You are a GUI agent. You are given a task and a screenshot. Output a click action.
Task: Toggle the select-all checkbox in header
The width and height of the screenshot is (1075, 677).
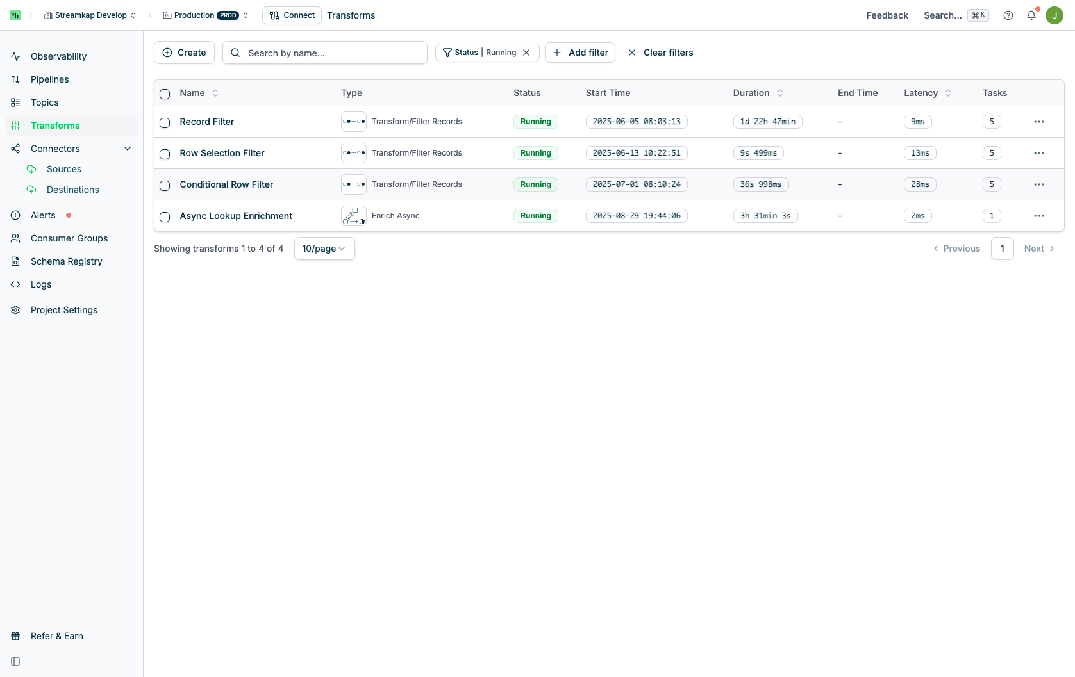pos(165,94)
